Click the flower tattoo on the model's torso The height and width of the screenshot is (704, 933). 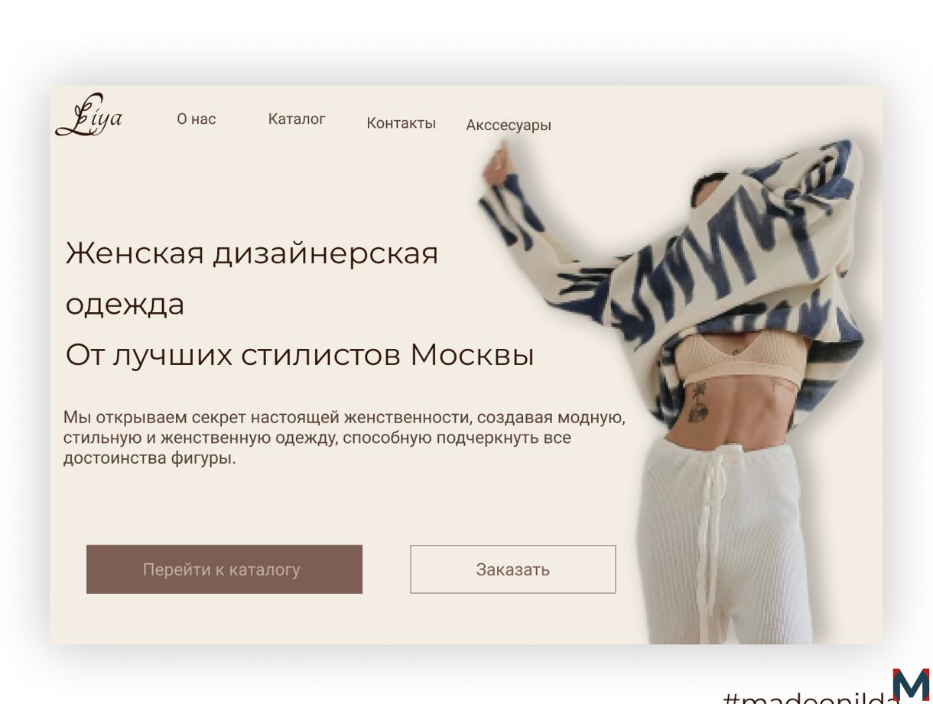click(x=697, y=403)
